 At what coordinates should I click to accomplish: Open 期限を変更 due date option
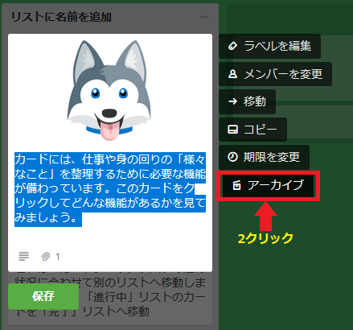pyautogui.click(x=264, y=157)
